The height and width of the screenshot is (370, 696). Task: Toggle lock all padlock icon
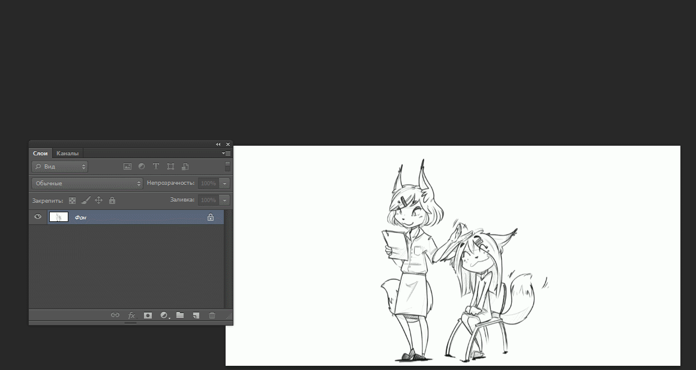point(112,200)
